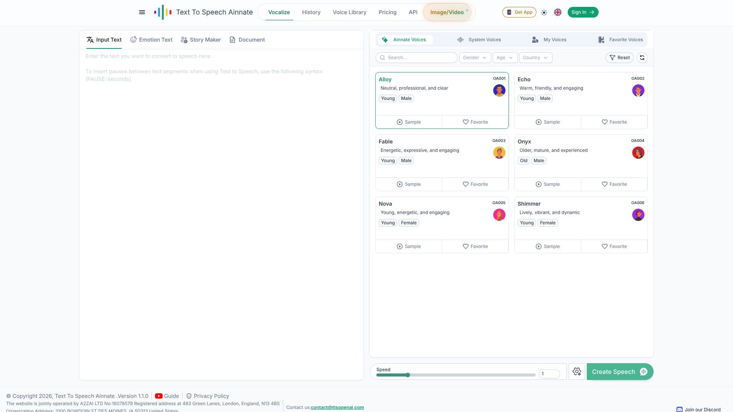
Task: Play the Nova voice Sample
Action: 408,246
